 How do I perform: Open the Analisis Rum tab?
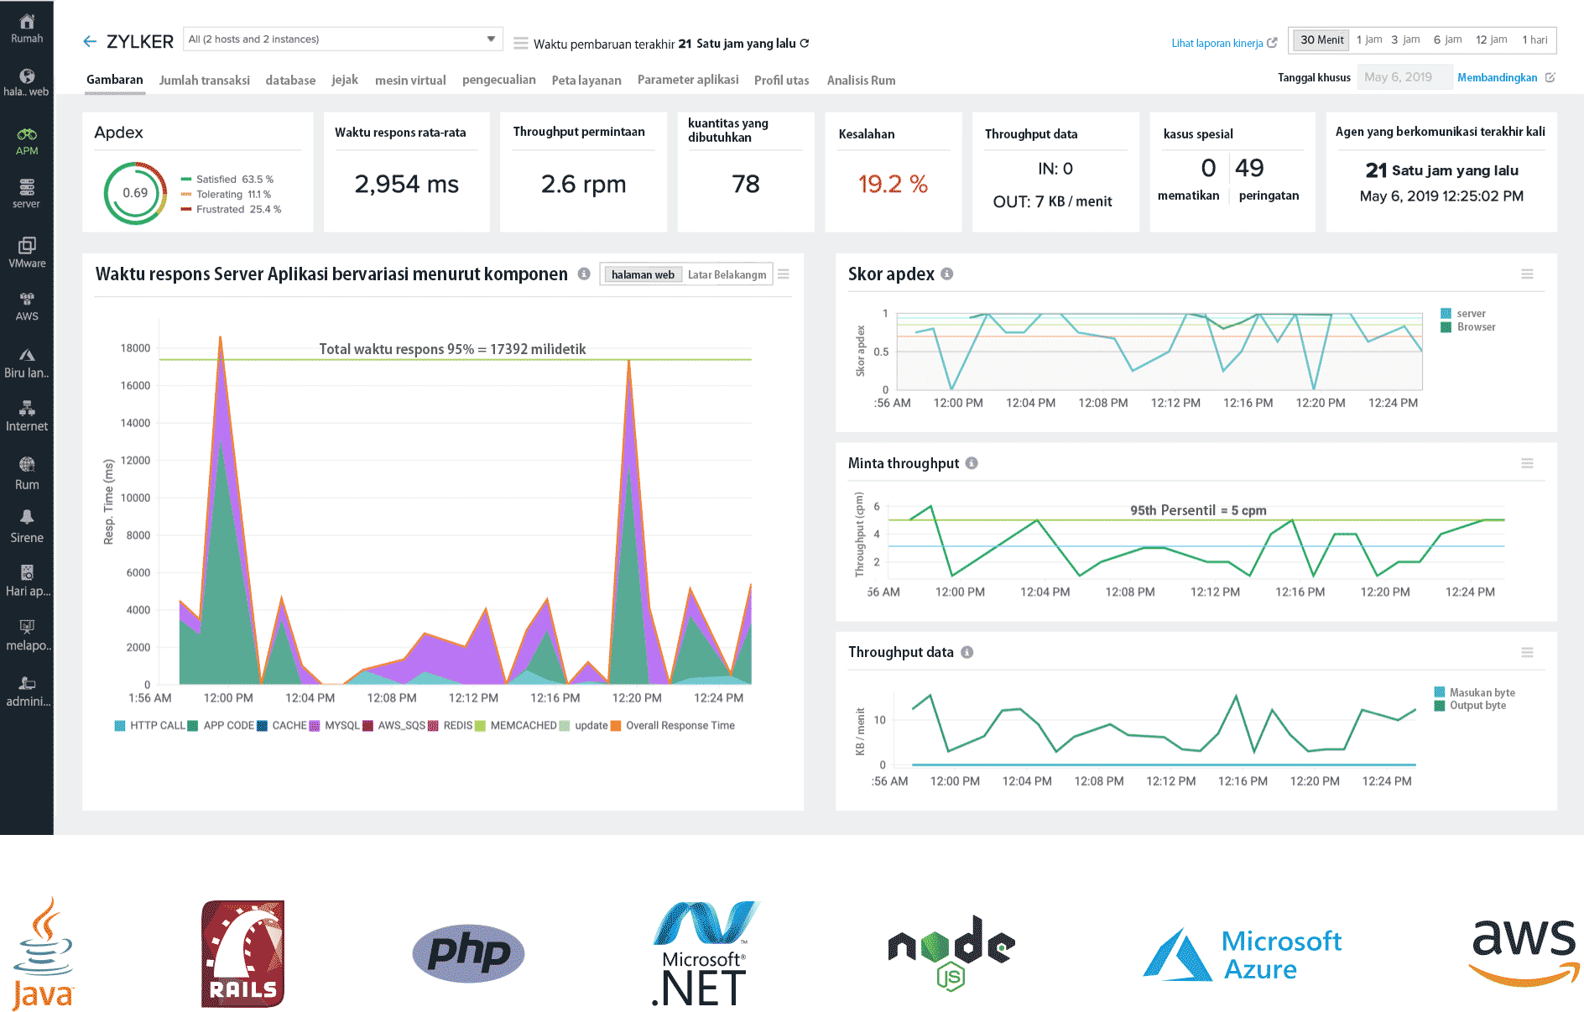(x=861, y=80)
